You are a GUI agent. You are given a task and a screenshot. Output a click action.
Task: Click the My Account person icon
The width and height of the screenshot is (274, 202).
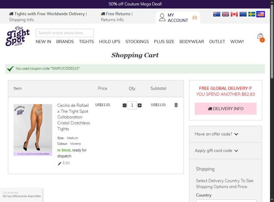pyautogui.click(x=162, y=18)
